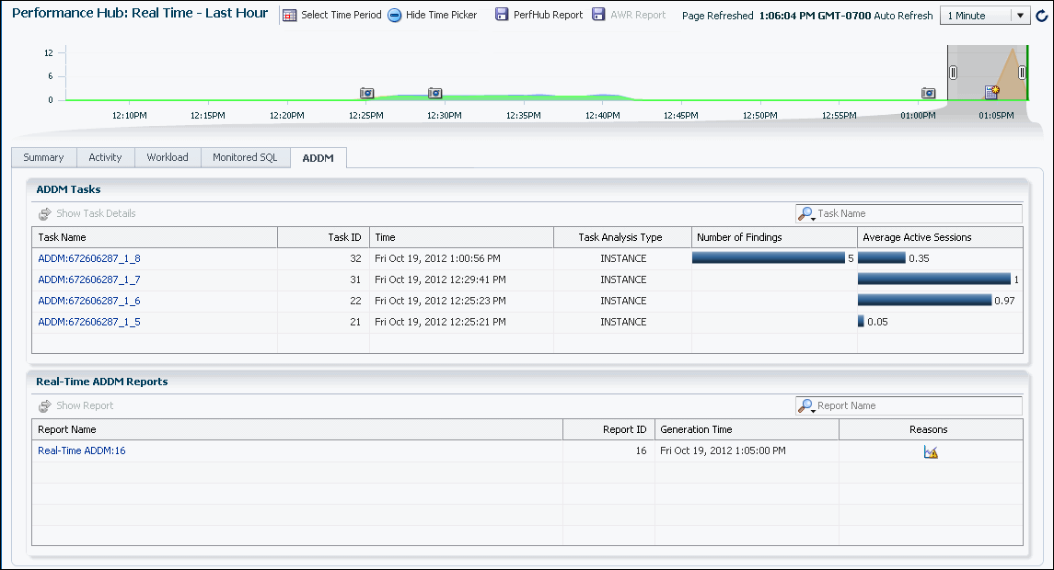Viewport: 1054px width, 570px height.
Task: Click the Reasons warning icon for Real-Time ADDM:16
Action: click(x=930, y=450)
